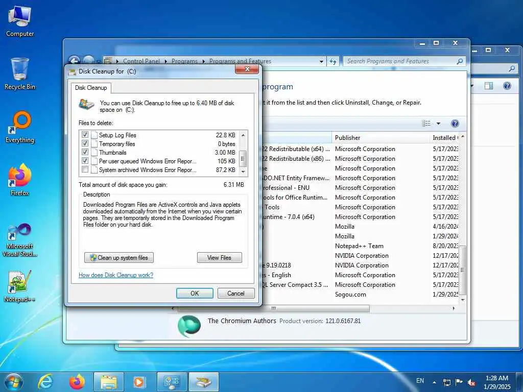Click the muted volume tray icon
Screen dimensions: 523x392
coord(471,382)
